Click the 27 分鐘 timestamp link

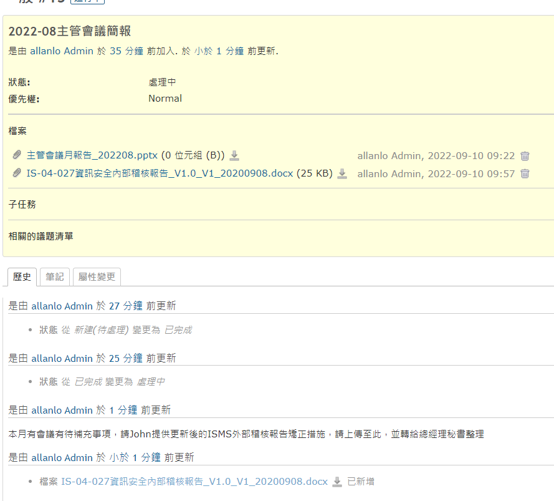(126, 306)
